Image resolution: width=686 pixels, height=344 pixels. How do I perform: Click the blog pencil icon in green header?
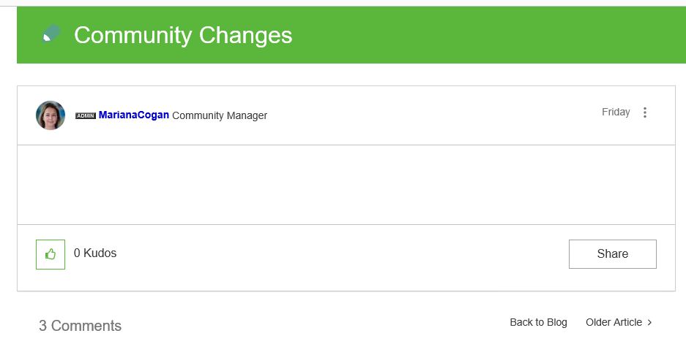[x=51, y=34]
